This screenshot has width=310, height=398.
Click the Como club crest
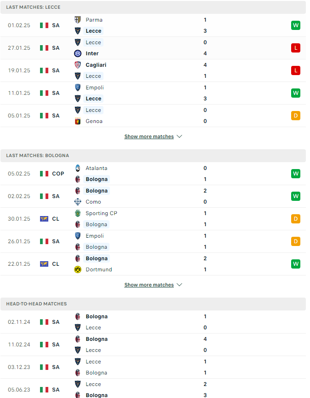[78, 202]
